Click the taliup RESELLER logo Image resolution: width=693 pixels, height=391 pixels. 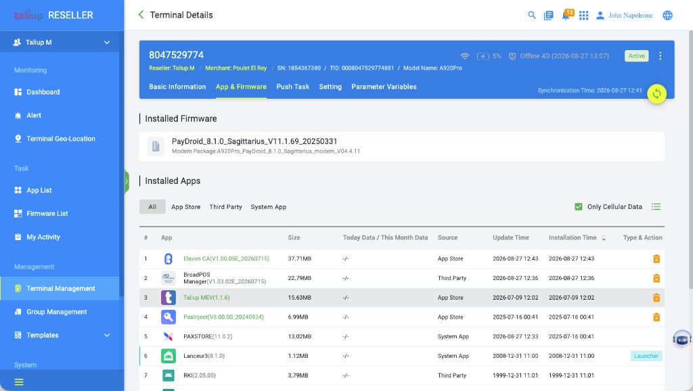tap(53, 15)
